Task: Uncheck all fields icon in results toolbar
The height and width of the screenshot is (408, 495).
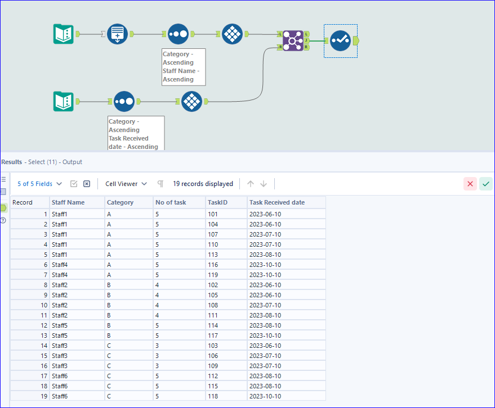Action: pos(87,184)
